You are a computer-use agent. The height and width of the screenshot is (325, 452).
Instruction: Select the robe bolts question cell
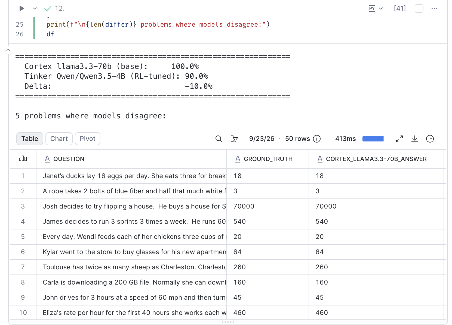[x=131, y=191]
